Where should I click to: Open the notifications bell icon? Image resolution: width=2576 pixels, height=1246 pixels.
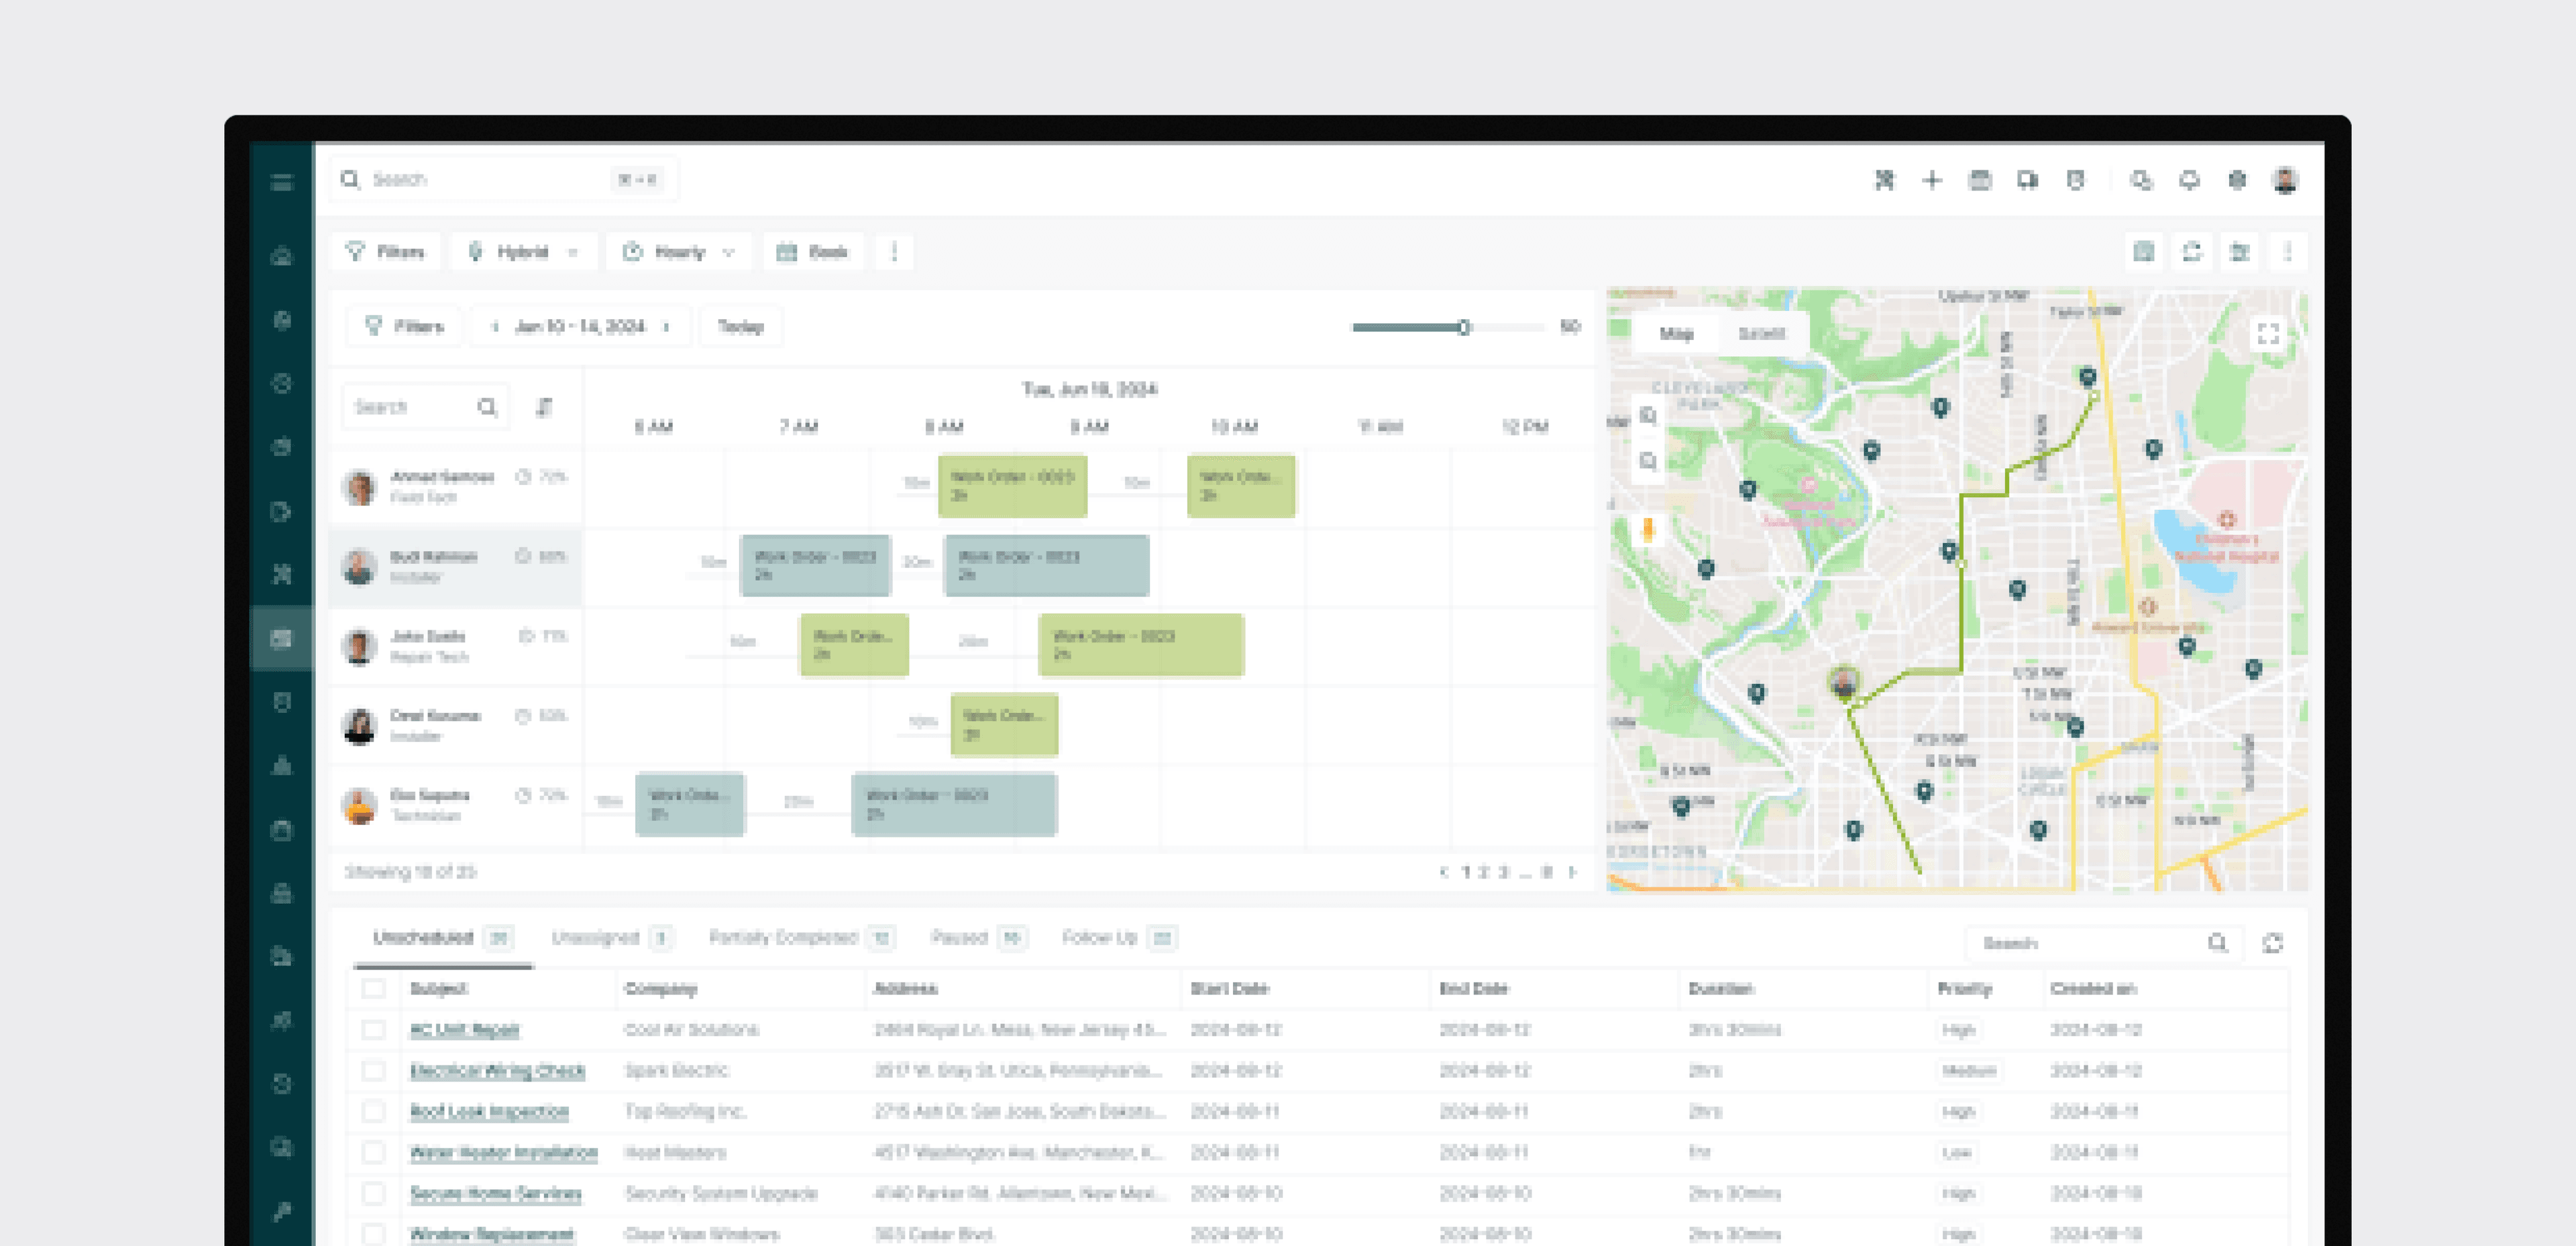point(2189,180)
